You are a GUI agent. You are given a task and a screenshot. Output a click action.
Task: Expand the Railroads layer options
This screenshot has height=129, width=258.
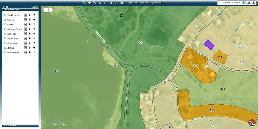tap(25, 34)
